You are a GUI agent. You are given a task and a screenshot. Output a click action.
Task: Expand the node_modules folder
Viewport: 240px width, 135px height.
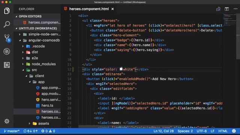[37, 64]
